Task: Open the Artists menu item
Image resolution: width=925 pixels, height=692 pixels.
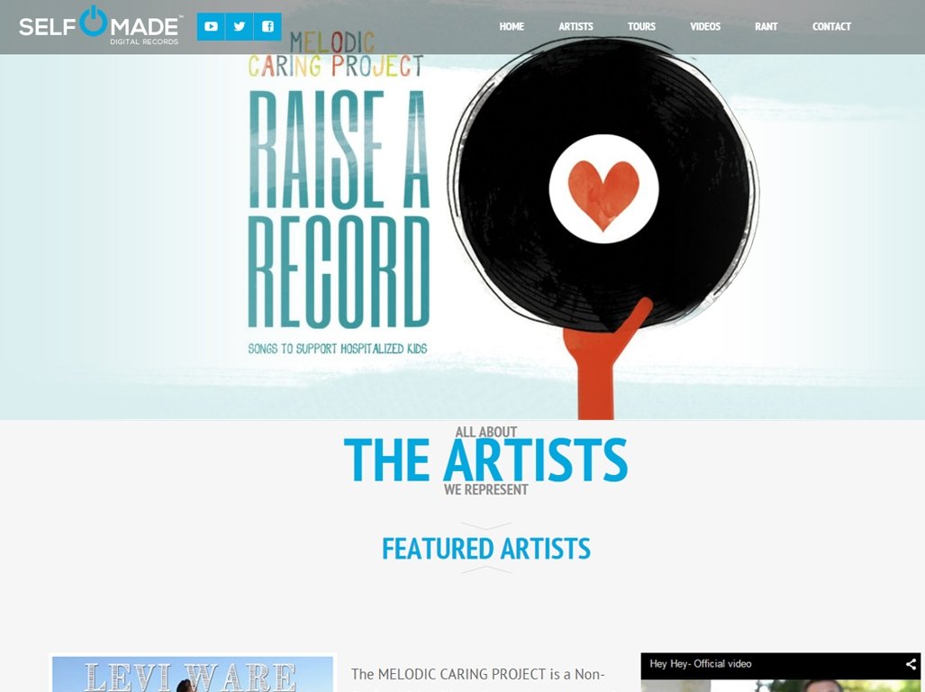Action: click(x=576, y=26)
